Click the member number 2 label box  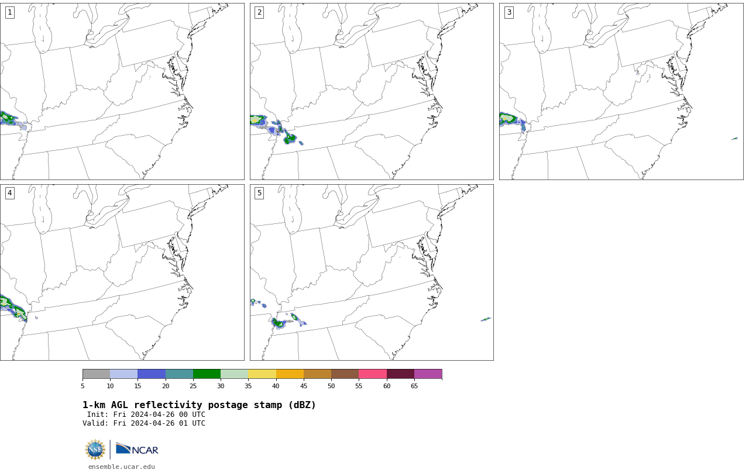(259, 12)
